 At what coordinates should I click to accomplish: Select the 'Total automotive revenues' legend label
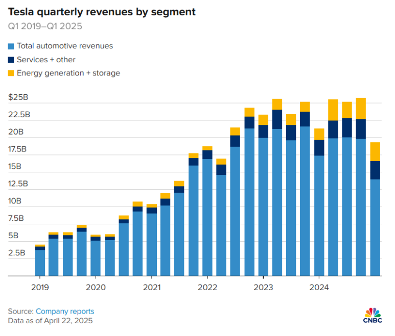65,46
